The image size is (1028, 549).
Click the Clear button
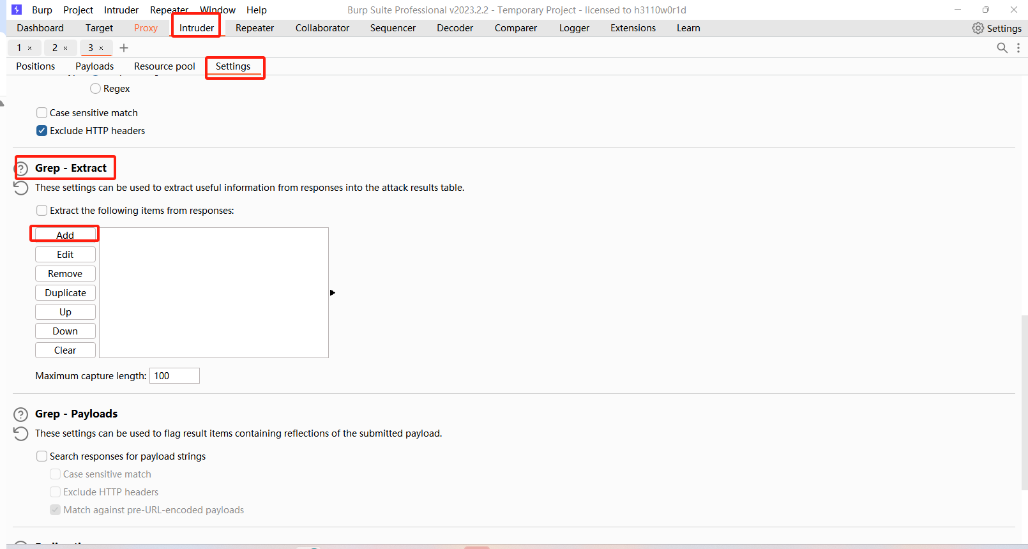pyautogui.click(x=65, y=350)
